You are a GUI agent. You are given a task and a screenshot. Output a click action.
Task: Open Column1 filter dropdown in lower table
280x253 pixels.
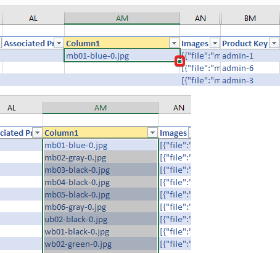(152, 133)
